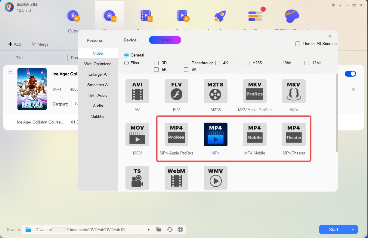Image resolution: width=368 pixels, height=238 pixels.
Task: Open the DVDFab Products icon
Action: click(x=292, y=16)
